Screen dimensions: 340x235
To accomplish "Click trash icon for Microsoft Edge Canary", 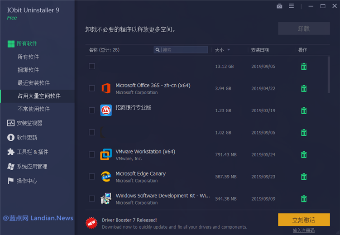I will click(304, 177).
